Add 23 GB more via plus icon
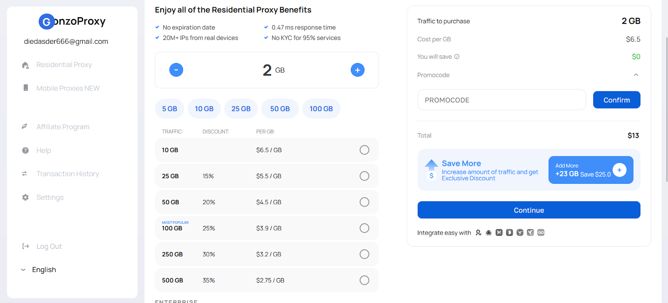 coord(620,170)
